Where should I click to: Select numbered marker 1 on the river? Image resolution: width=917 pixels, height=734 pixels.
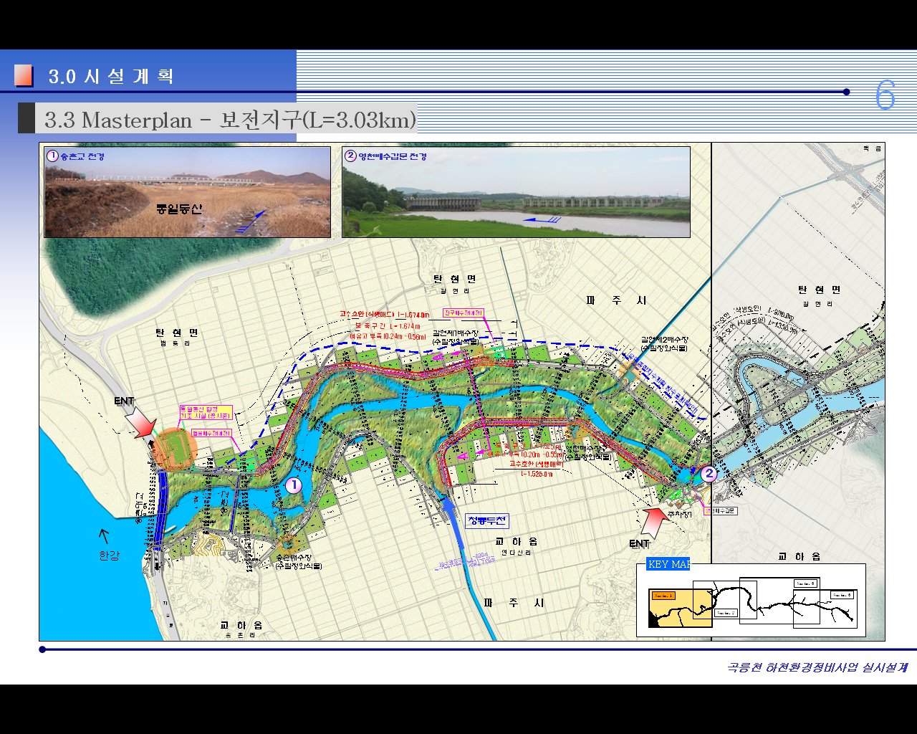point(294,485)
